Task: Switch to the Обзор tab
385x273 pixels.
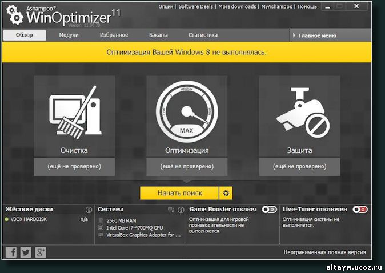Action: click(25, 35)
